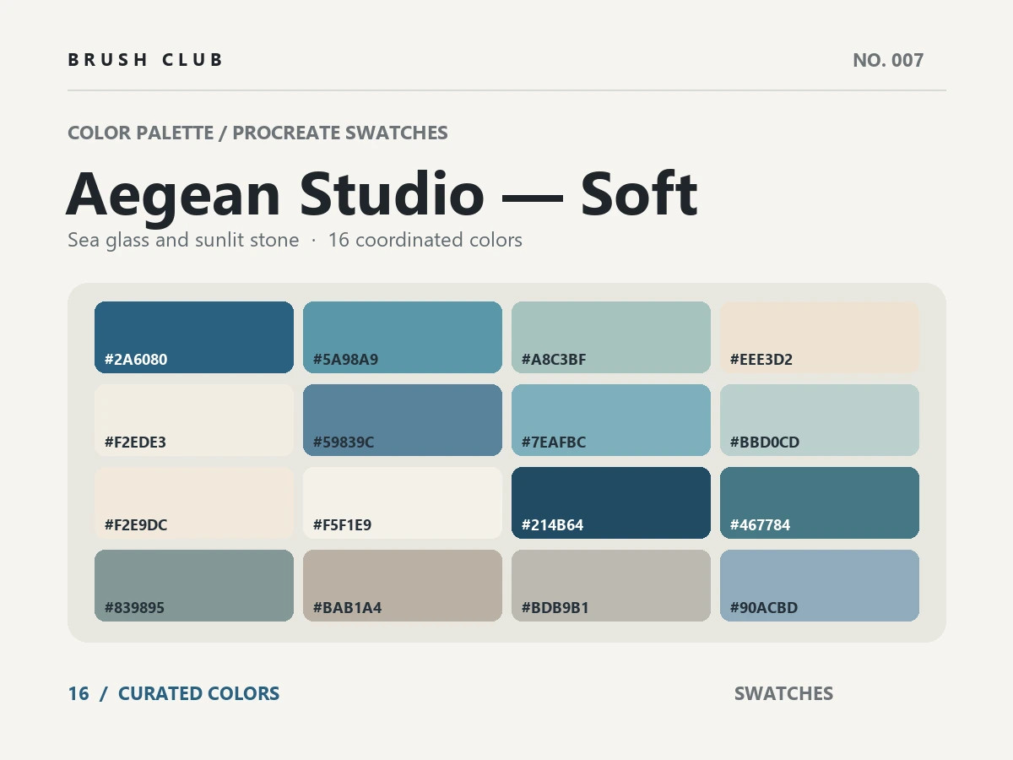Pick the #59839C slate blue swatch

[x=403, y=420]
